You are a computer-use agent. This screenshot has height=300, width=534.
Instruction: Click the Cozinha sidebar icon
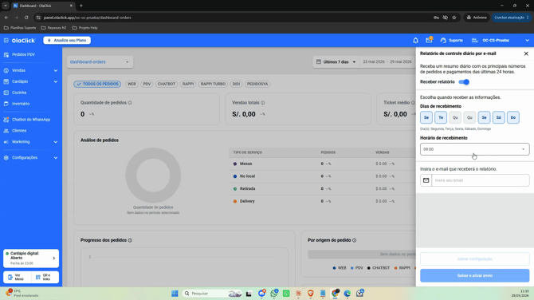click(x=6, y=93)
